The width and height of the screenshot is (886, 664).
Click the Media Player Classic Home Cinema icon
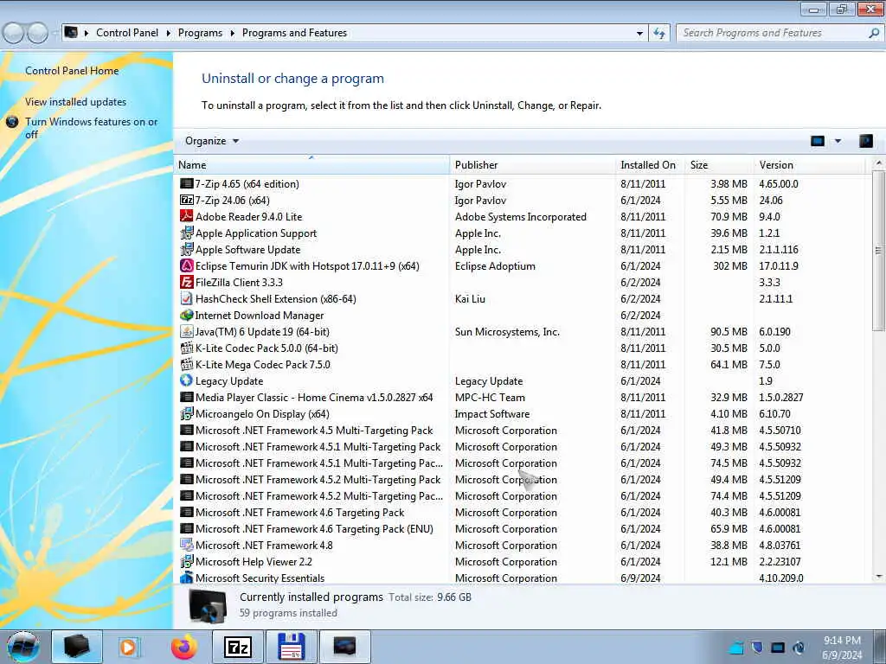[x=187, y=397]
